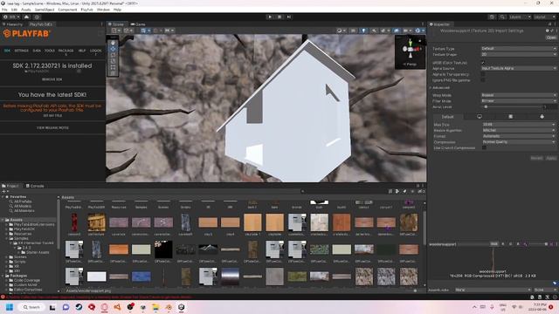Open the Alpha Source dropdown
This screenshot has width=559, height=314.
(x=519, y=68)
